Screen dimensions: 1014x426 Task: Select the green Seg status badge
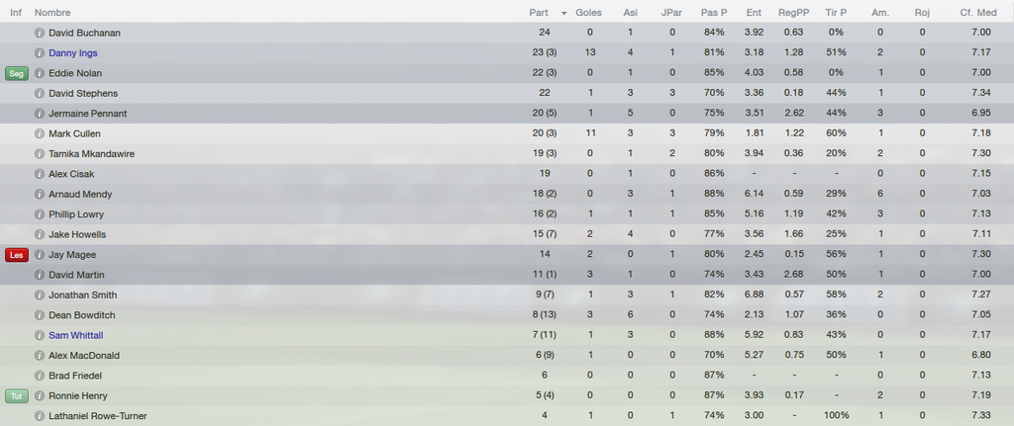16,73
